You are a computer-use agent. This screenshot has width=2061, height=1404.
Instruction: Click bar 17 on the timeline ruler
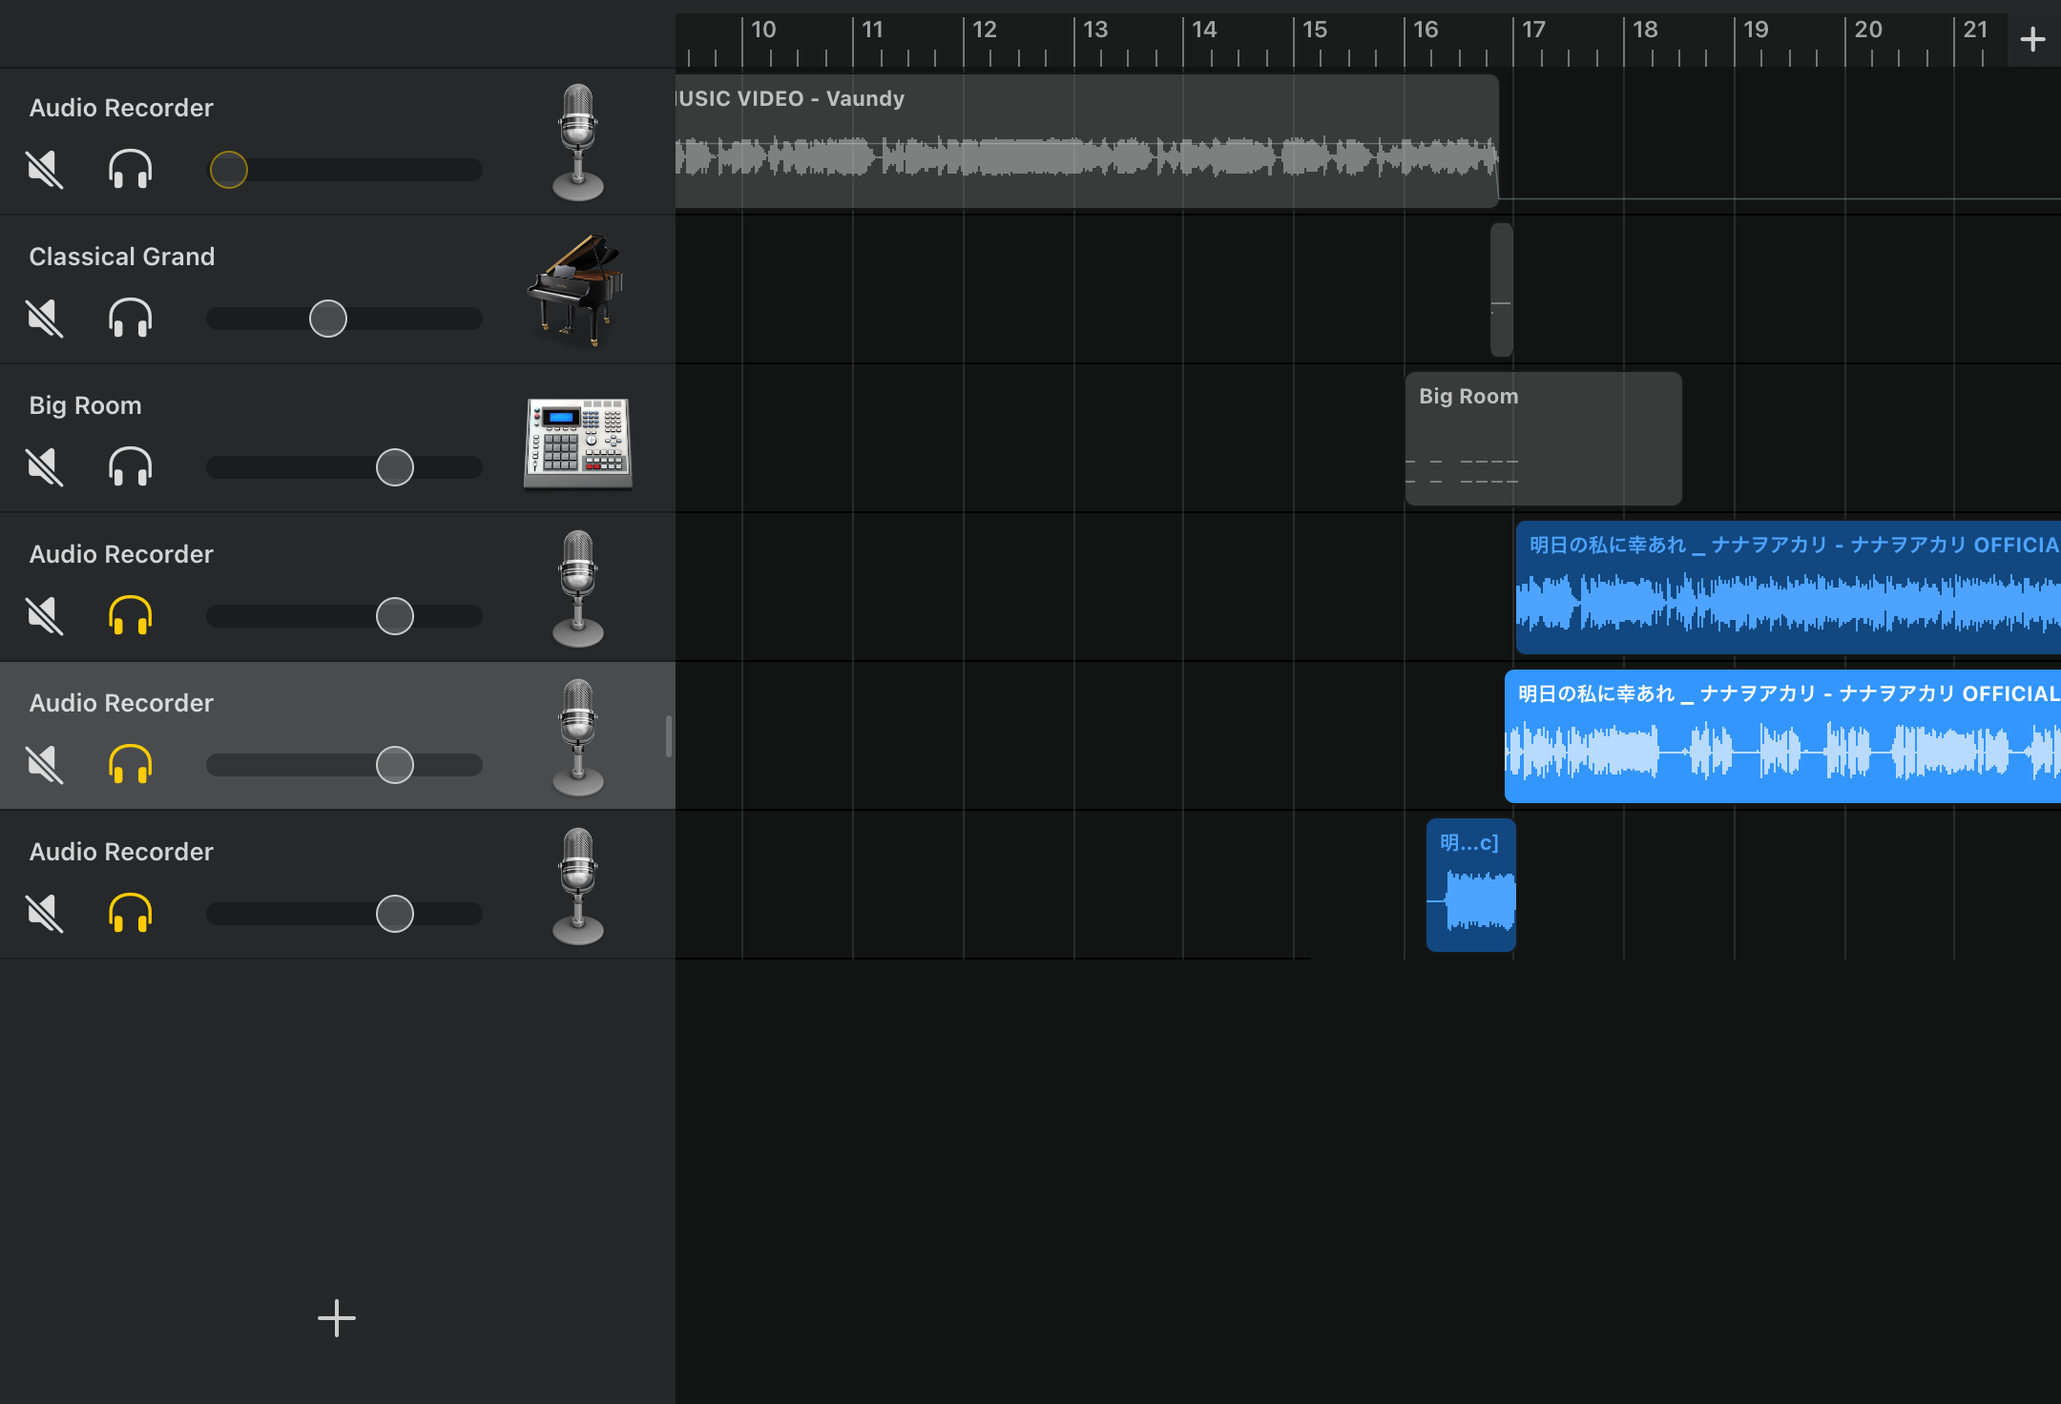[1532, 31]
